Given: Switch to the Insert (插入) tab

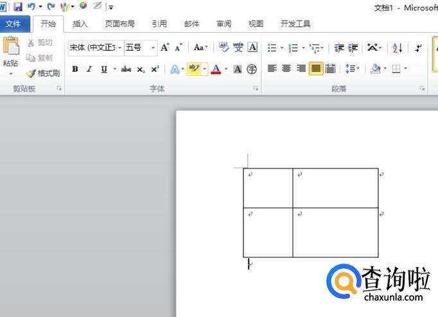Looking at the screenshot, I should pos(80,24).
